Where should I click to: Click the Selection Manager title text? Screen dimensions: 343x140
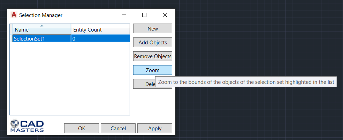point(41,15)
